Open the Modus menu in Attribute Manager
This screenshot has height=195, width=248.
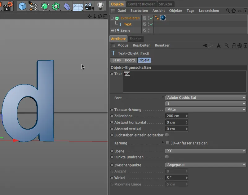[123, 45]
